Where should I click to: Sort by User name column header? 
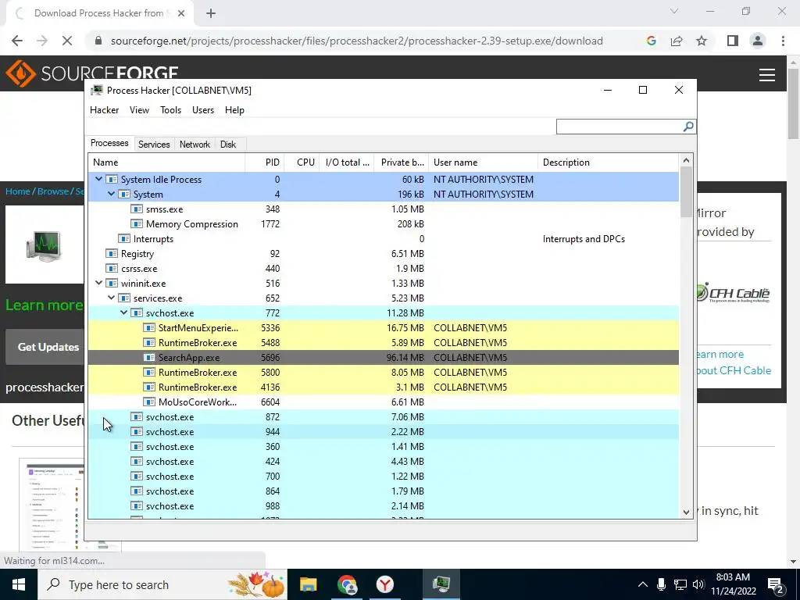tap(483, 162)
